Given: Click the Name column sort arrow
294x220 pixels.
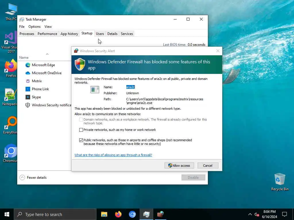Looking at the screenshot, I should (47, 54).
